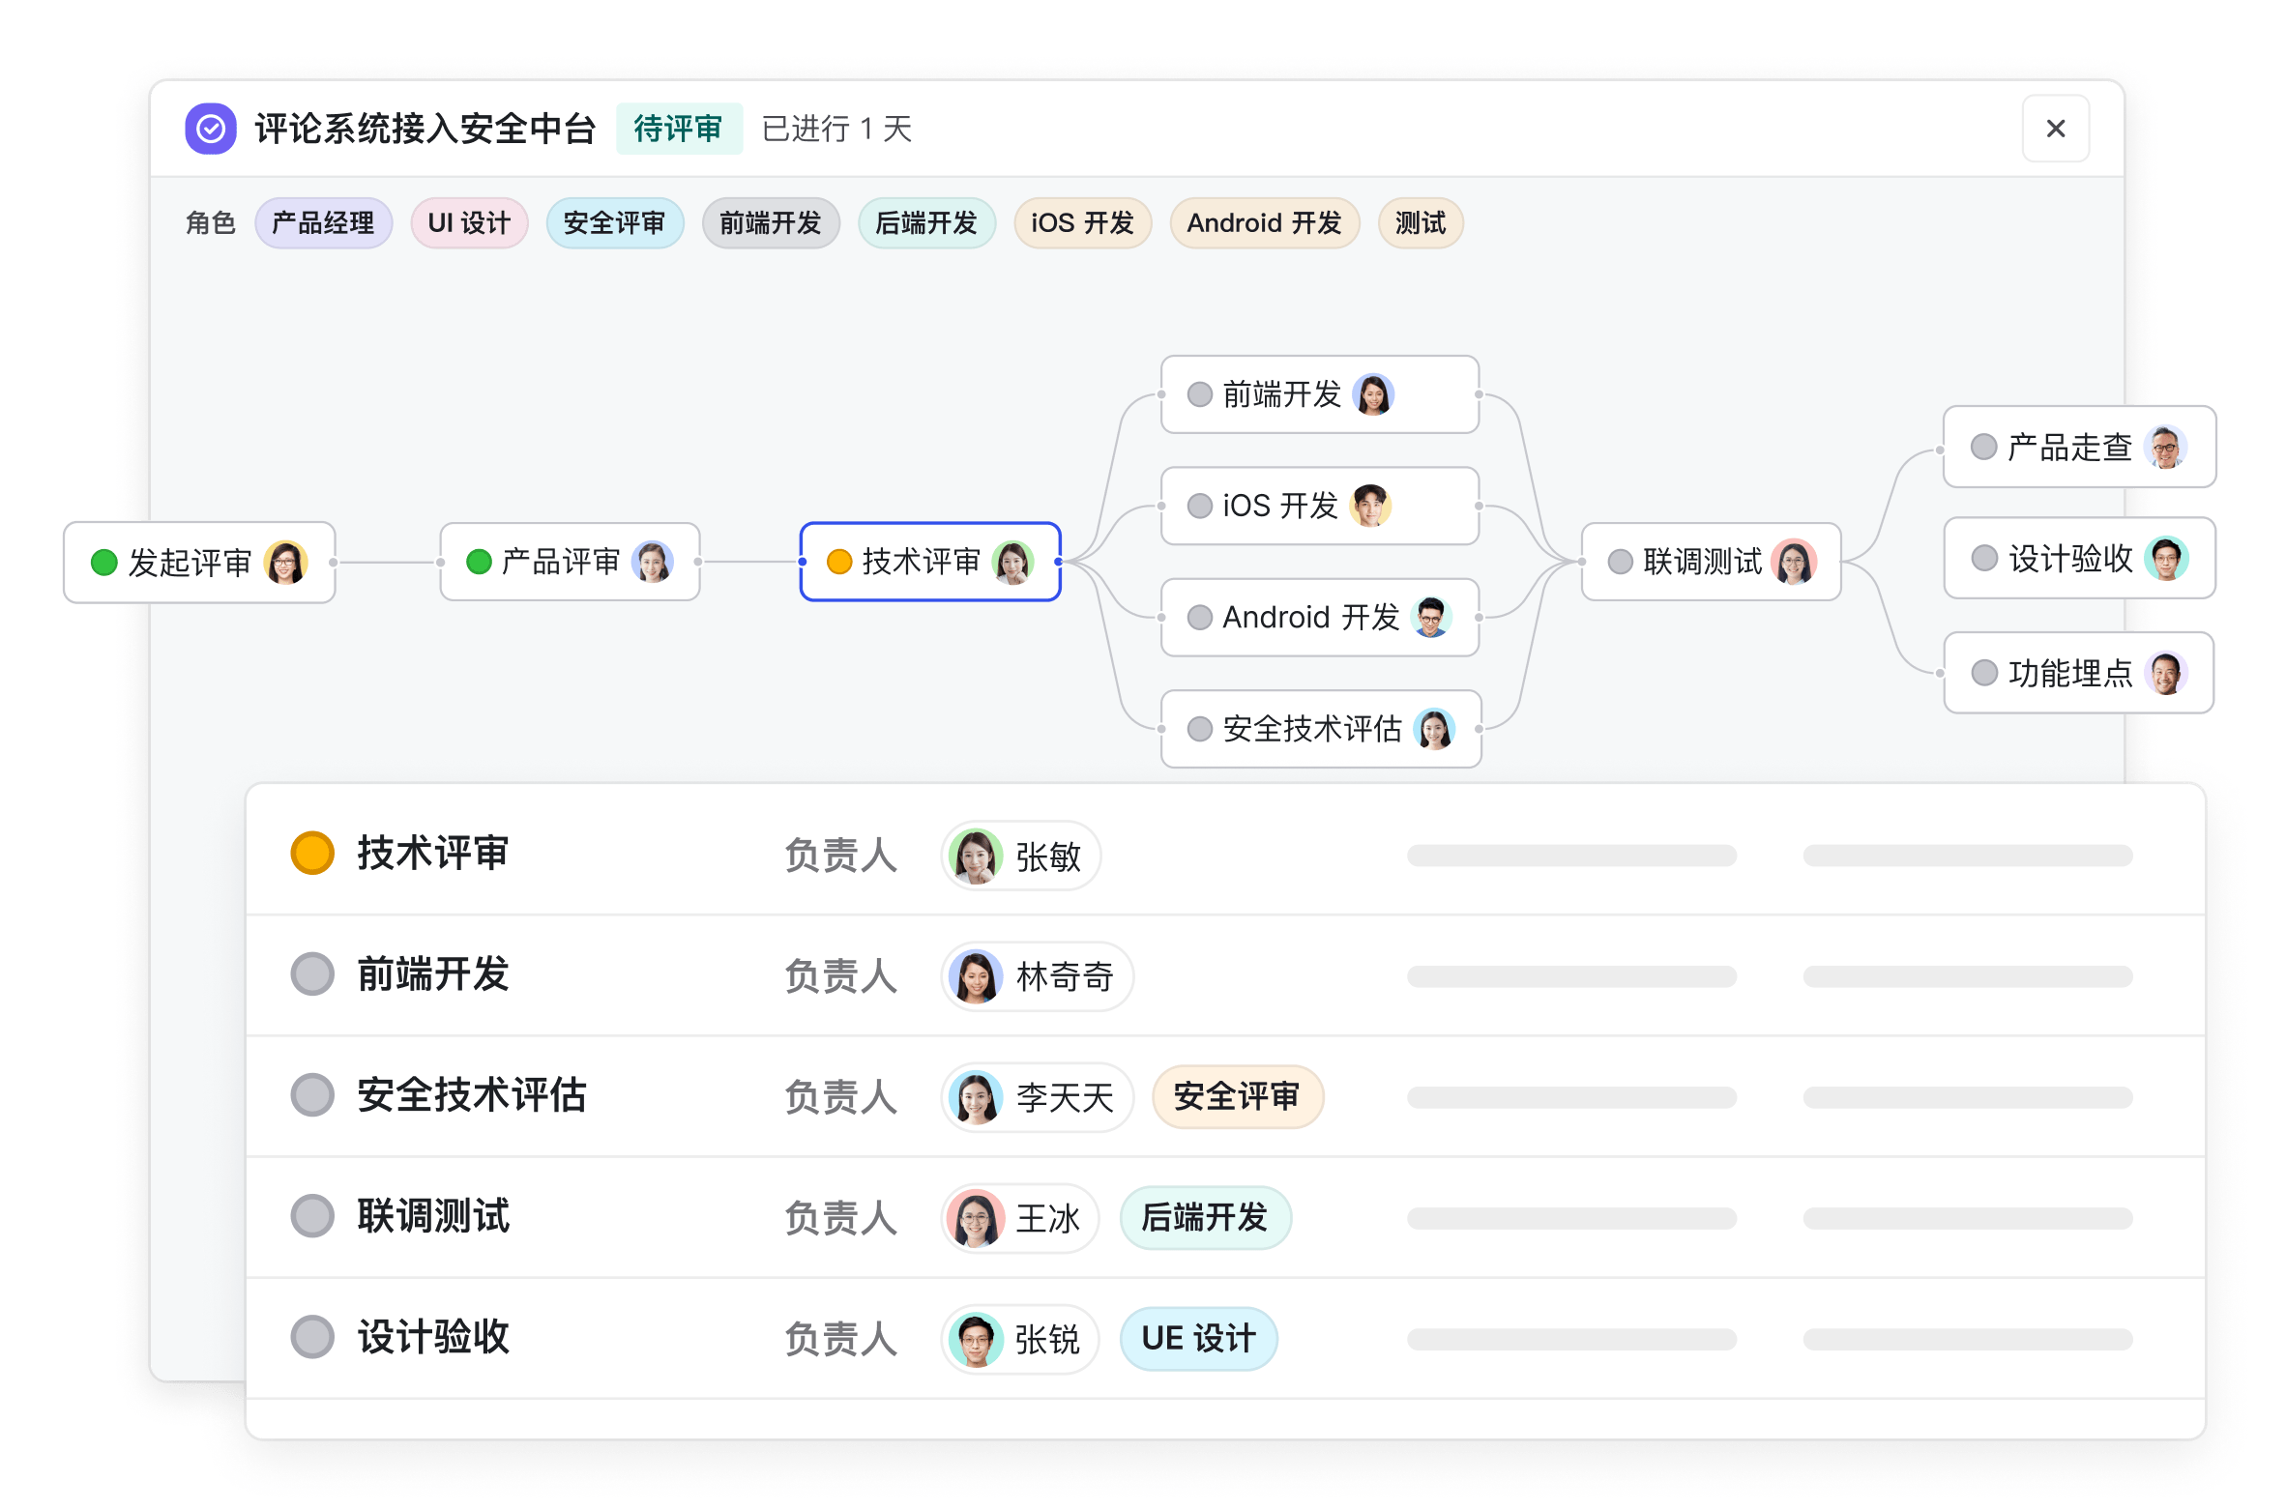Close the review detail dialog

coord(2055,129)
